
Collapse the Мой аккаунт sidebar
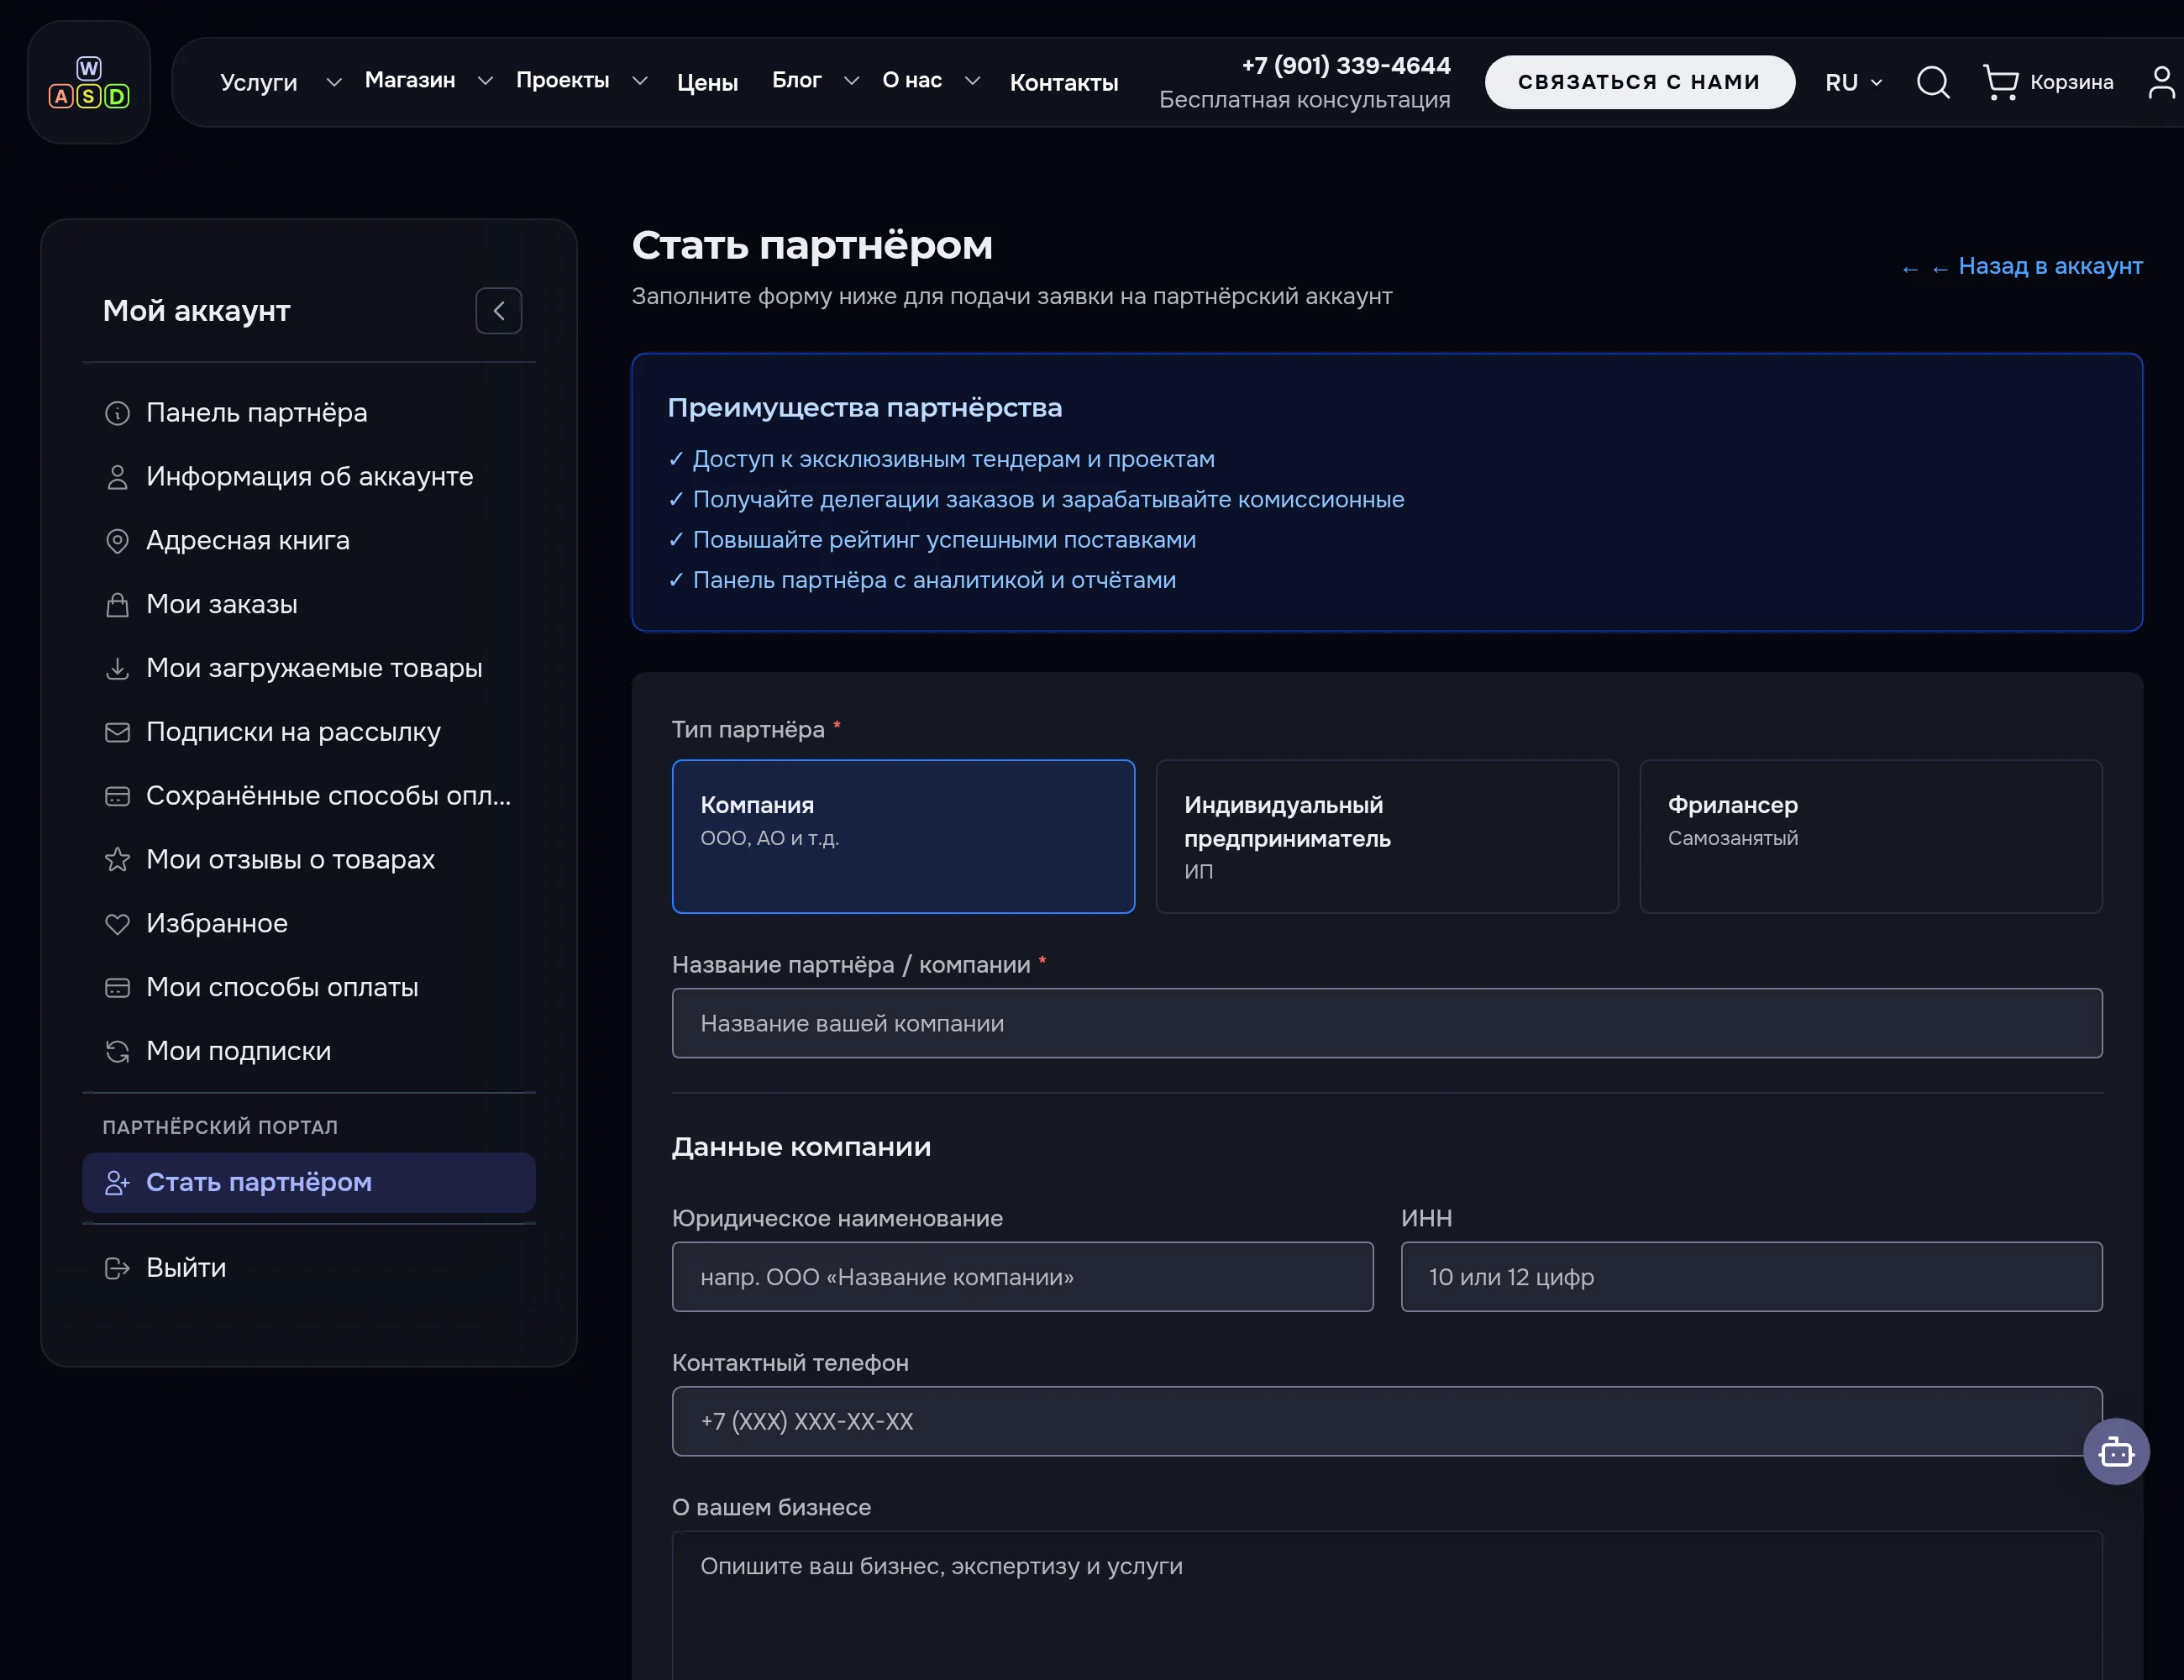point(498,311)
